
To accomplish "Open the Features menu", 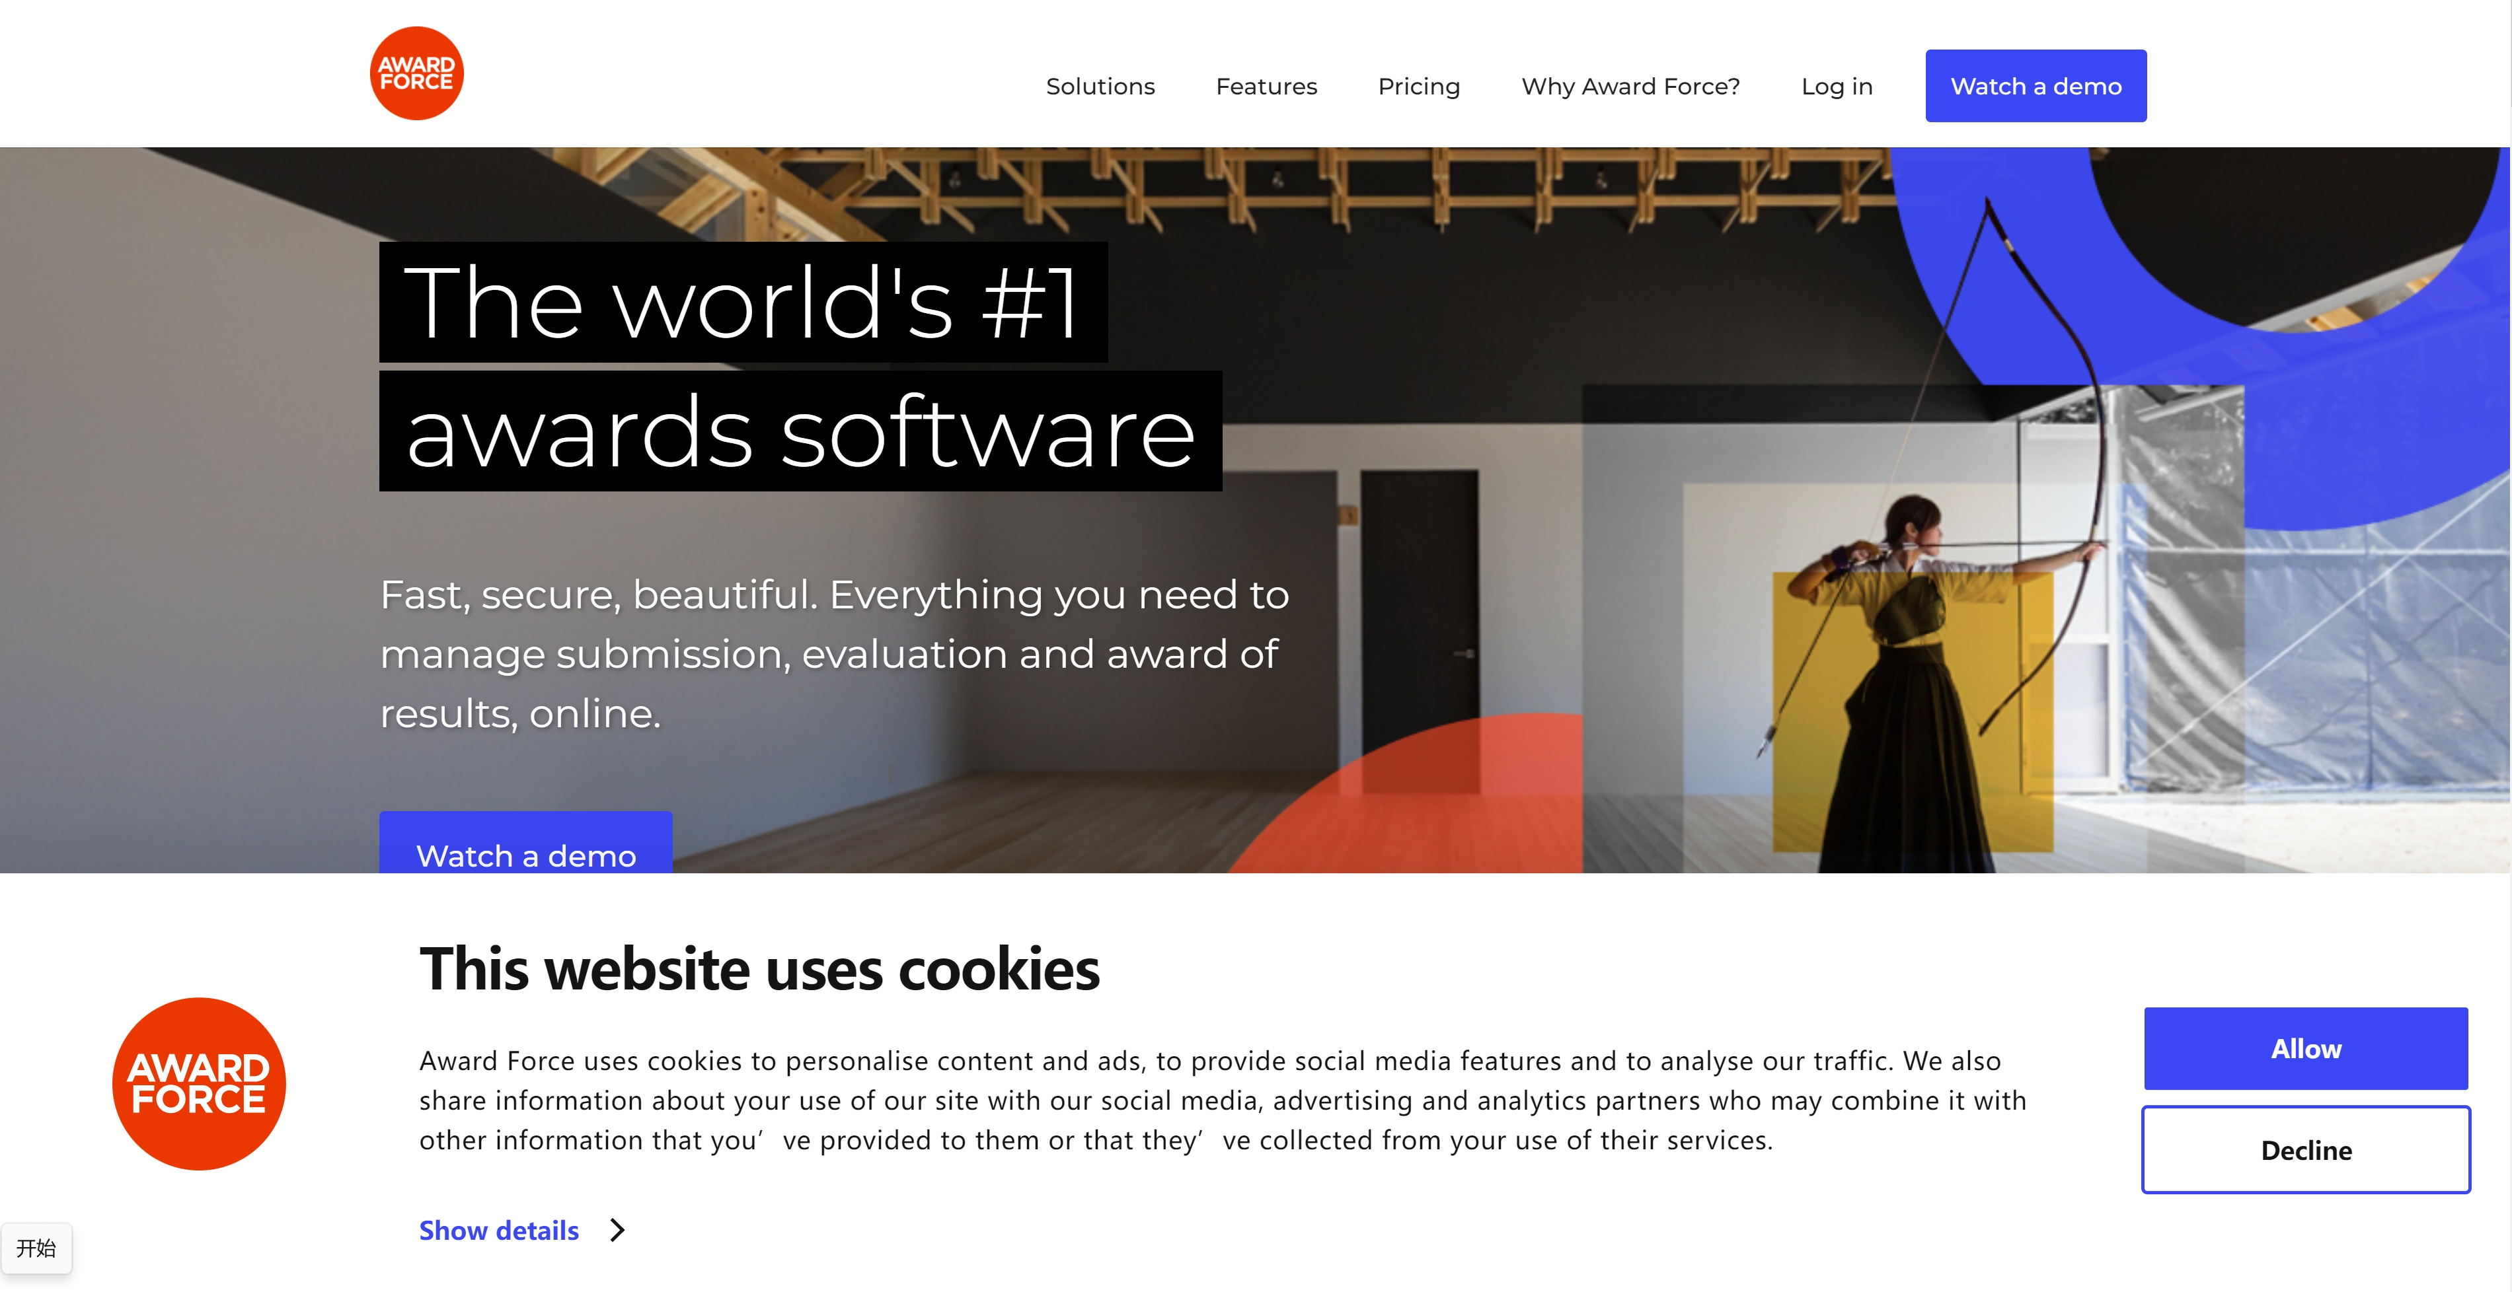I will [1266, 87].
